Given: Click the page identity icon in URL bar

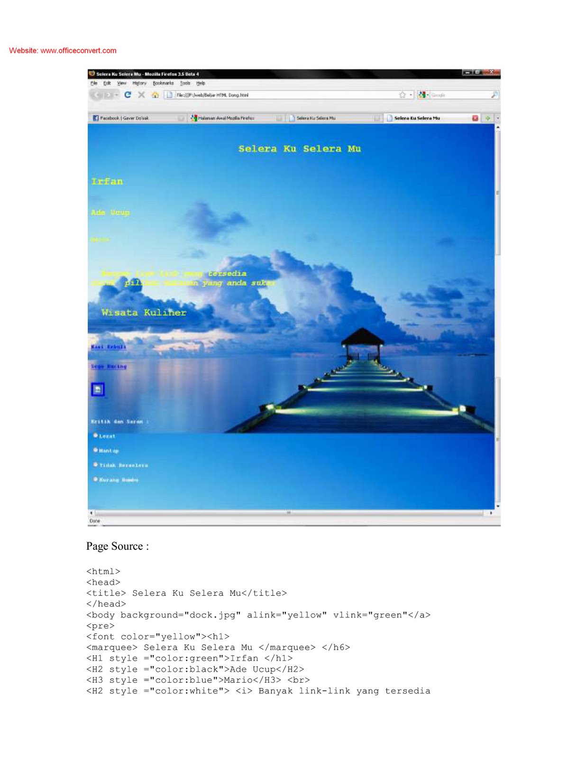Looking at the screenshot, I should coord(169,95).
